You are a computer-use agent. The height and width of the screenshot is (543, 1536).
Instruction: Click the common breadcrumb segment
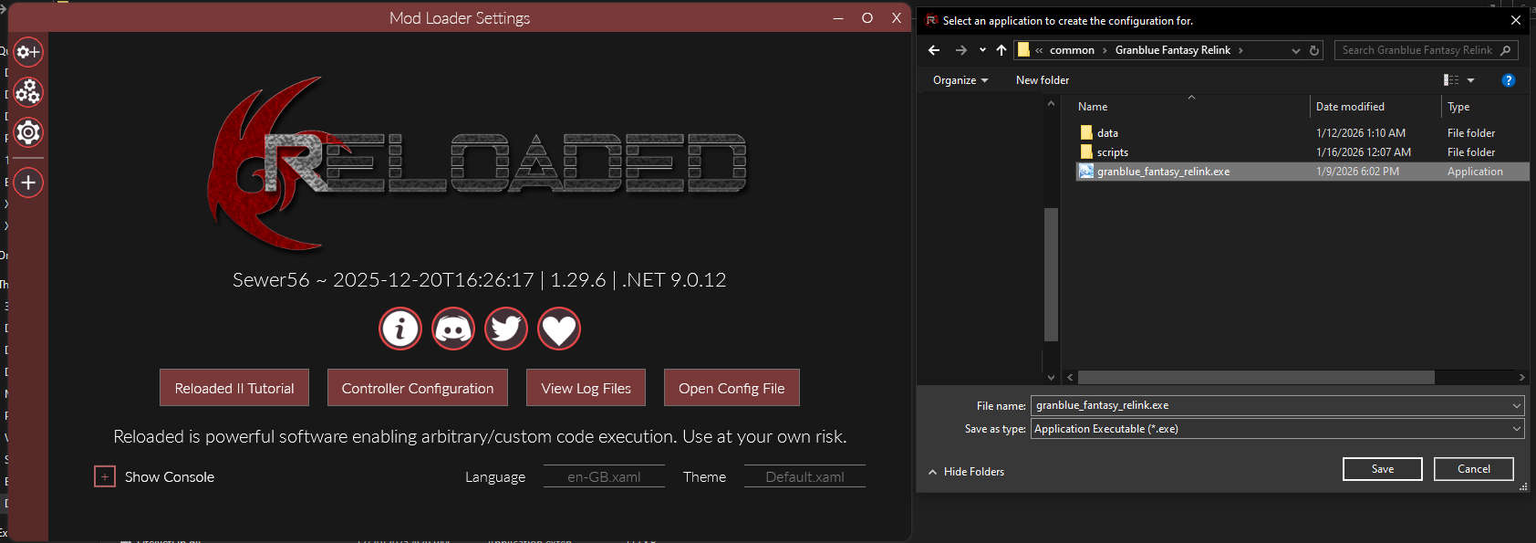pos(1072,50)
